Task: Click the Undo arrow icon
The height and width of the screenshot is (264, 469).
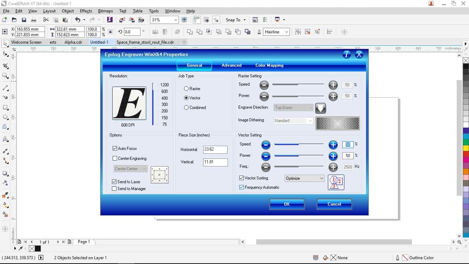Action: click(x=78, y=20)
